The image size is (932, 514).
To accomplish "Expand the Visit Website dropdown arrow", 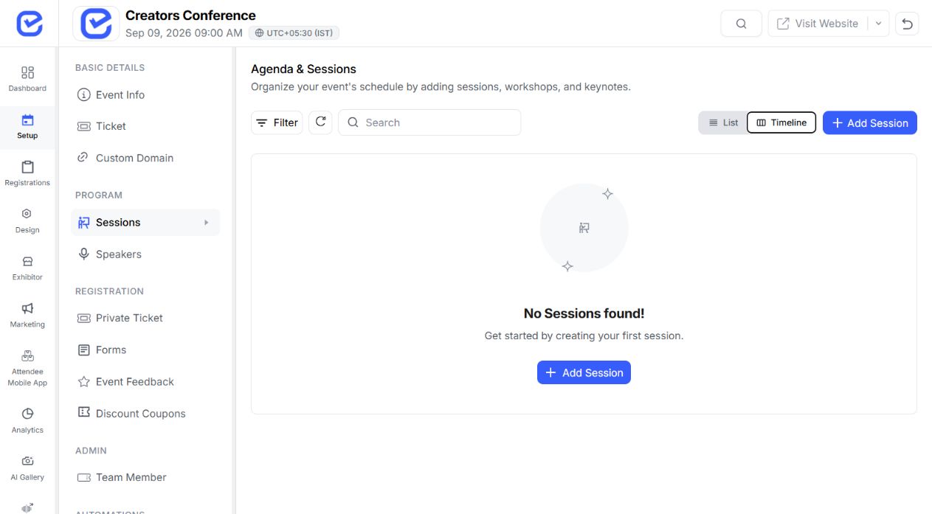I will [x=878, y=24].
